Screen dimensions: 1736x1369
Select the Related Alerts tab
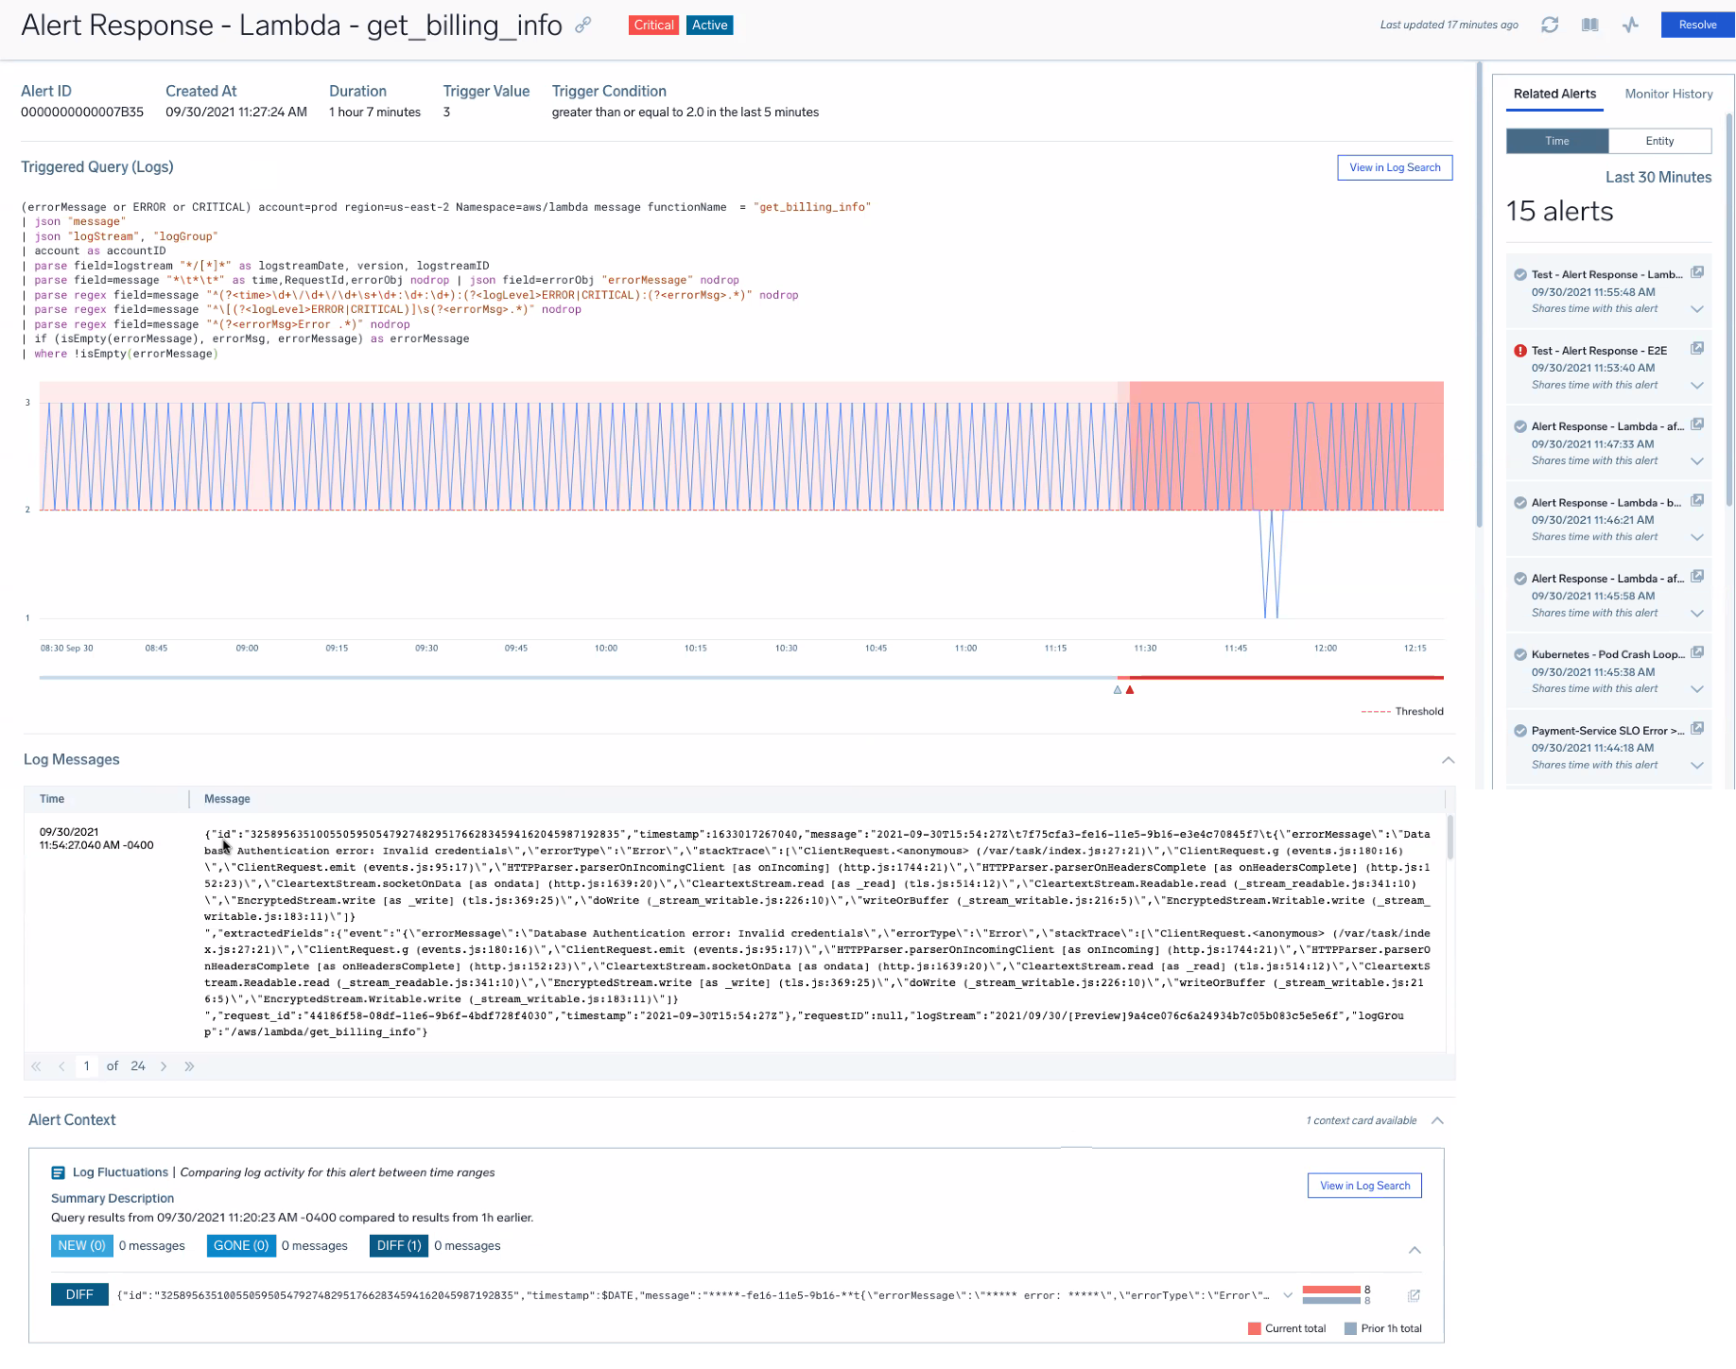pyautogui.click(x=1554, y=94)
